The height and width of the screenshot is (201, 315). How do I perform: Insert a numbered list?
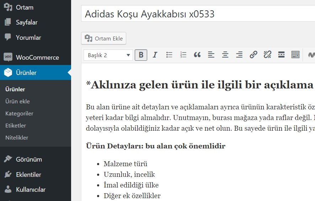coord(183,55)
